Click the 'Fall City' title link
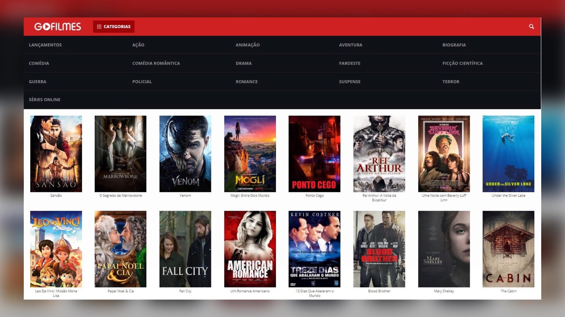This screenshot has height=317, width=565. pyautogui.click(x=185, y=291)
